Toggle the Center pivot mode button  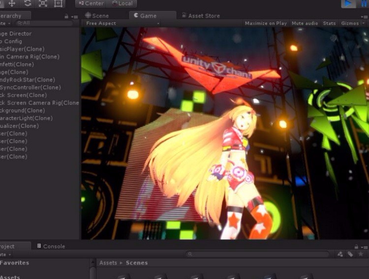point(91,3)
